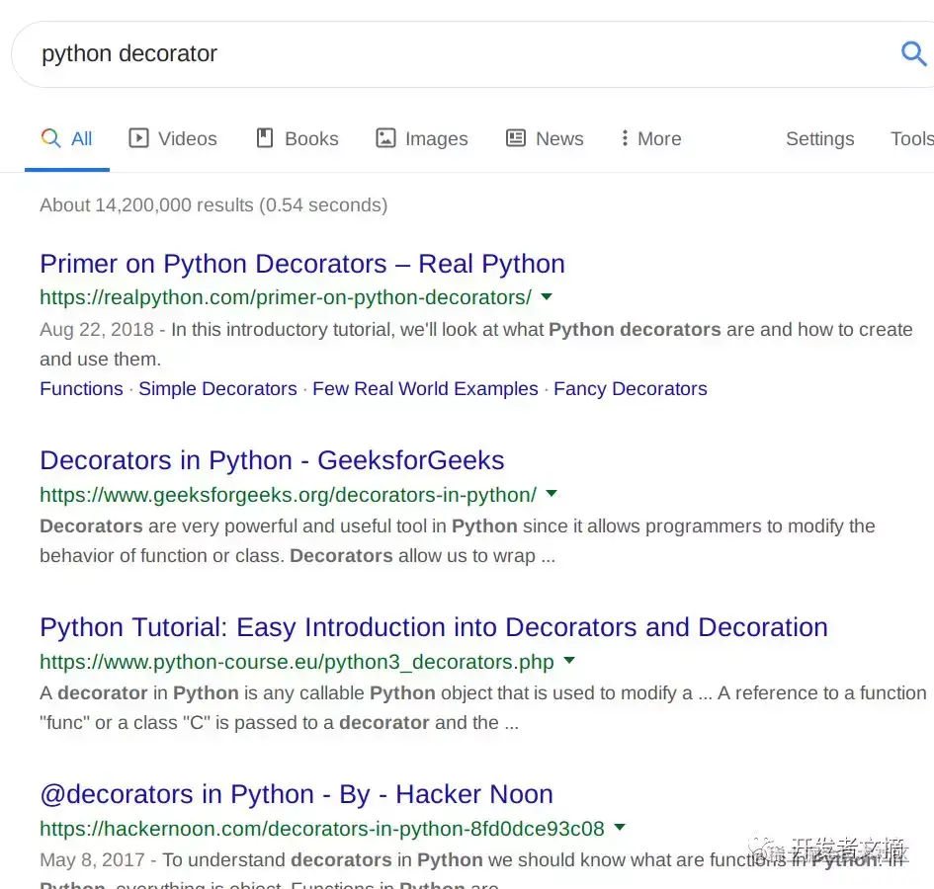The image size is (934, 889).
Task: Follow the Functions sitelink
Action: click(81, 389)
